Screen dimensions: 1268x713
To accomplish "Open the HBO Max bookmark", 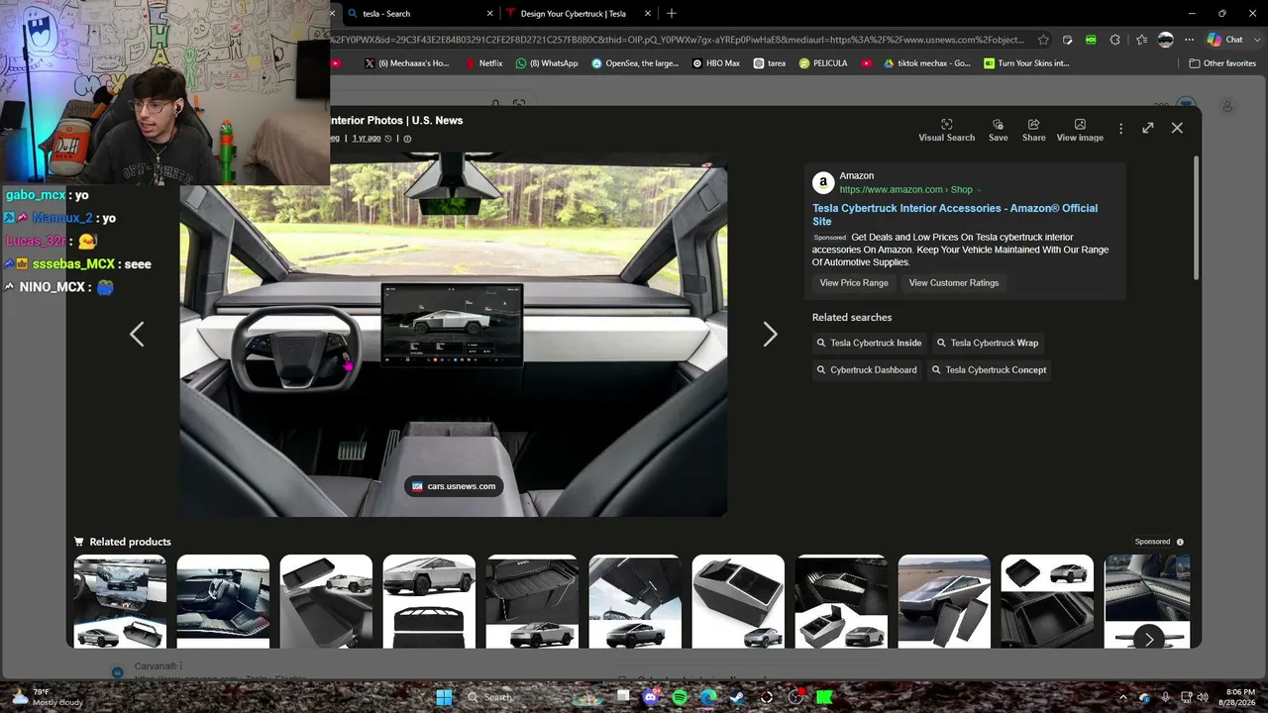I will [x=716, y=63].
